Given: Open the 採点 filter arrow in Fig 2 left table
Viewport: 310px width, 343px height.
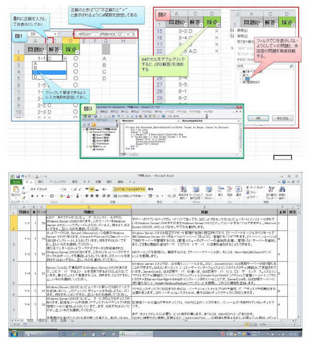Looking at the screenshot, I should click(219, 25).
